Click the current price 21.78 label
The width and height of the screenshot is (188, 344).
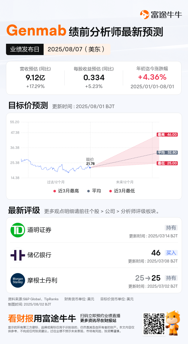coord(90,164)
